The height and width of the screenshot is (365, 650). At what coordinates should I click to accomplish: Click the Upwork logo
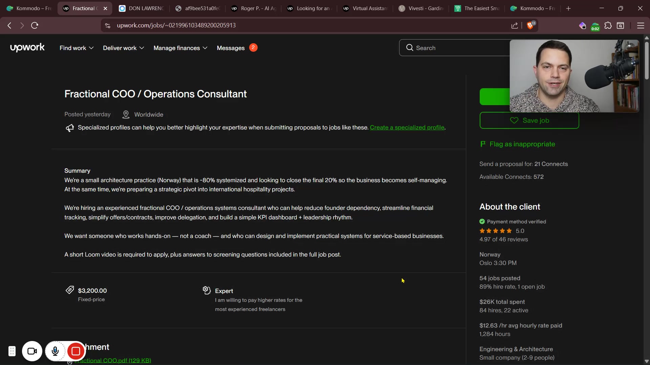[x=27, y=48]
